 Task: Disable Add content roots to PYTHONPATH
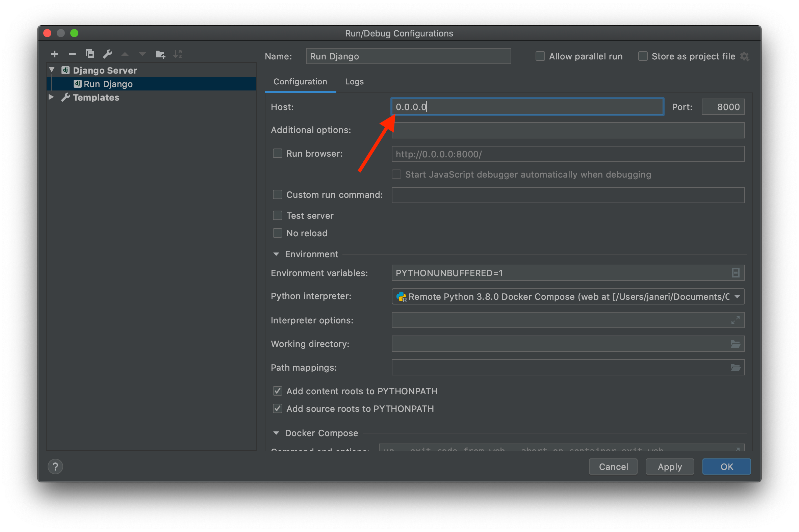point(277,391)
